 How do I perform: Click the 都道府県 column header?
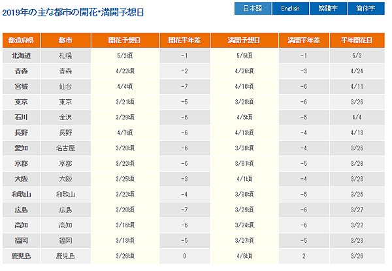point(22,40)
